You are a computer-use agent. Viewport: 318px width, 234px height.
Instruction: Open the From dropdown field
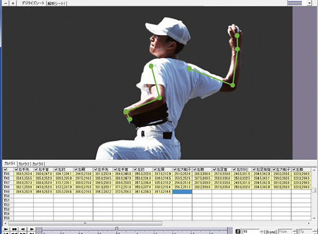pyautogui.click(x=284, y=231)
